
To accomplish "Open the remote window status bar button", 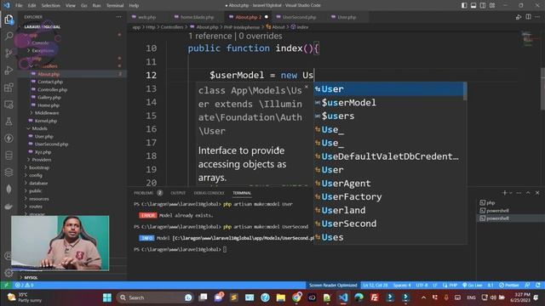I will click(6, 286).
